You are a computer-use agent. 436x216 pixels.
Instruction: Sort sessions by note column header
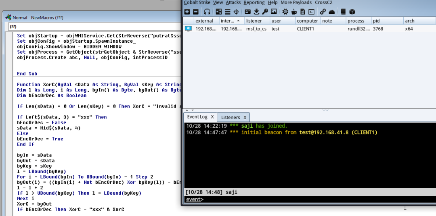(333, 21)
